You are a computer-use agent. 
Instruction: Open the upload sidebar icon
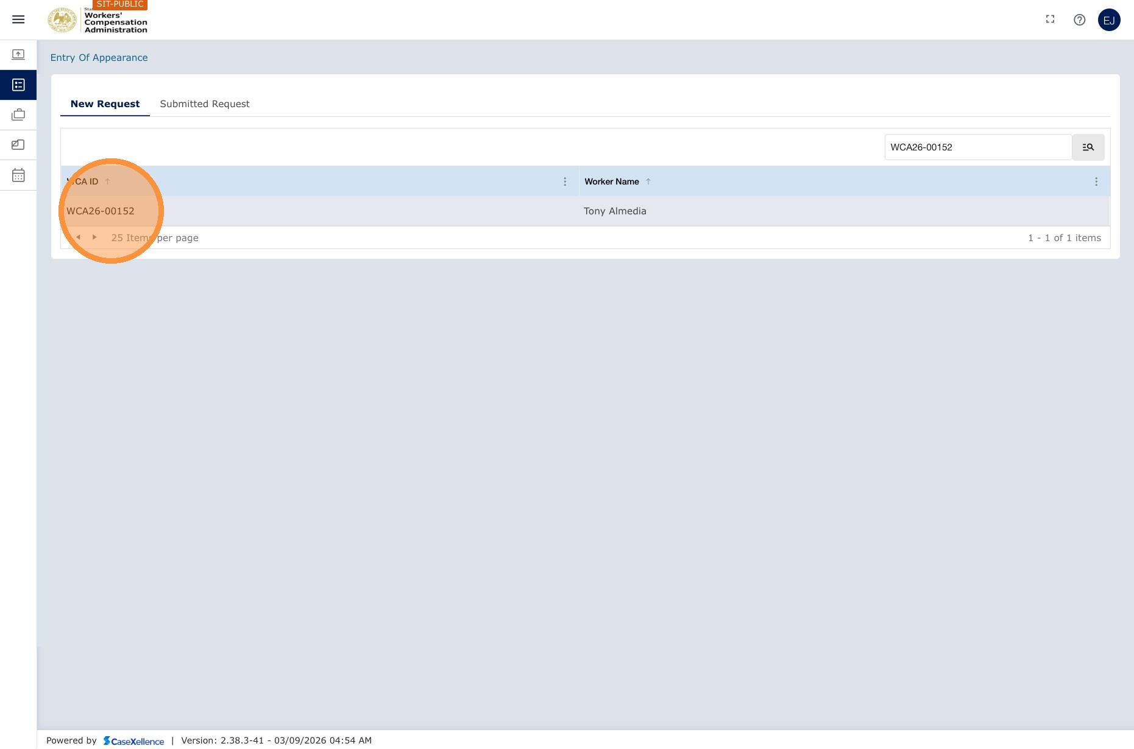18,55
